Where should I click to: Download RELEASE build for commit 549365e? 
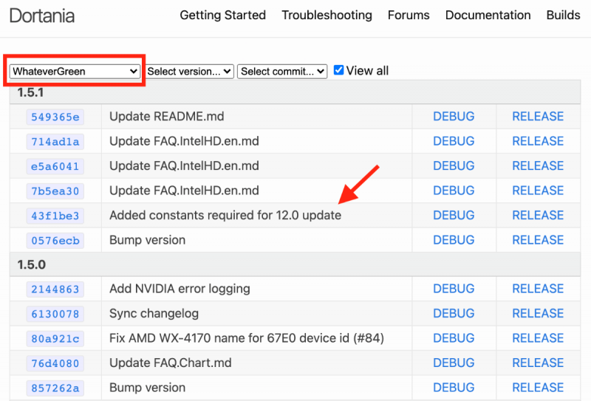(x=538, y=116)
